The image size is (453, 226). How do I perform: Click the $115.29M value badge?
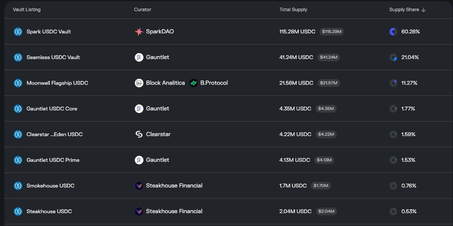(331, 32)
